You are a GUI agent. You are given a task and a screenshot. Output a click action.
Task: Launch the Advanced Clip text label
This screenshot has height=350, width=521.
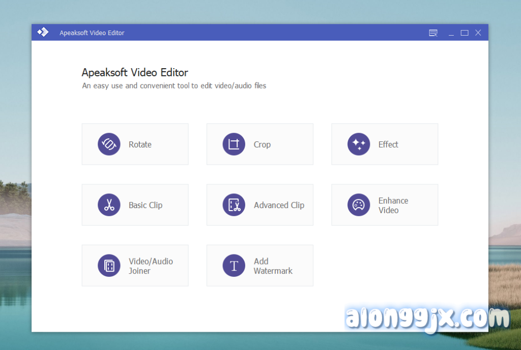[x=279, y=205]
